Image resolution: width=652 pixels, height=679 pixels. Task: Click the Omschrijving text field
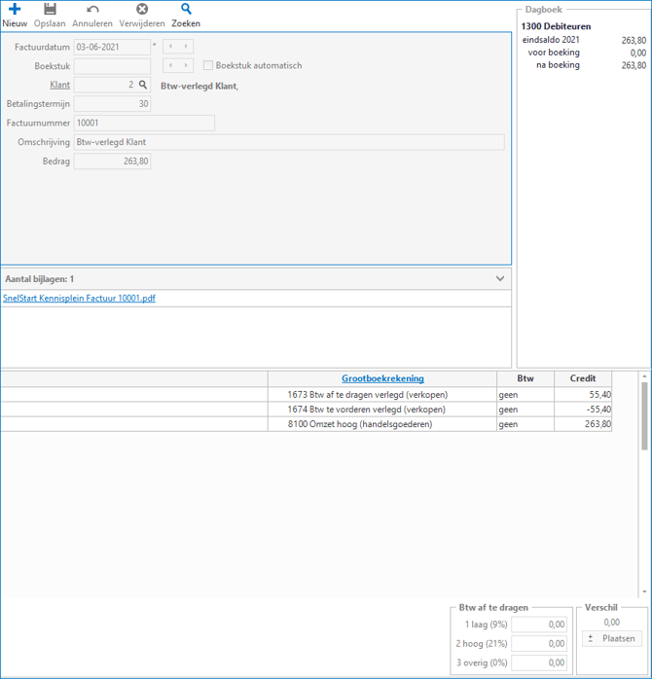[289, 143]
